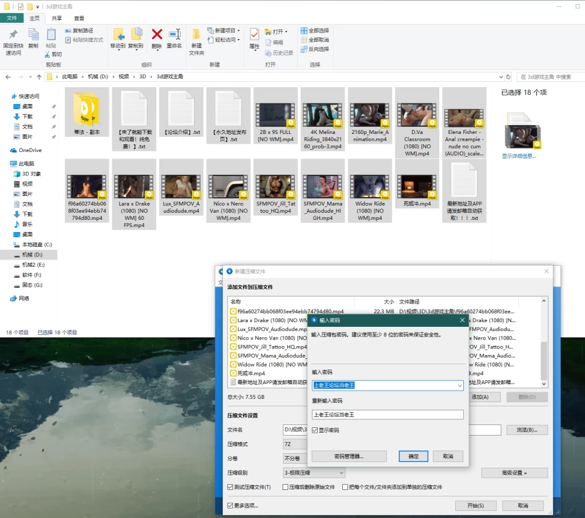
Task: Open the compression level dropdown
Action: [341, 473]
